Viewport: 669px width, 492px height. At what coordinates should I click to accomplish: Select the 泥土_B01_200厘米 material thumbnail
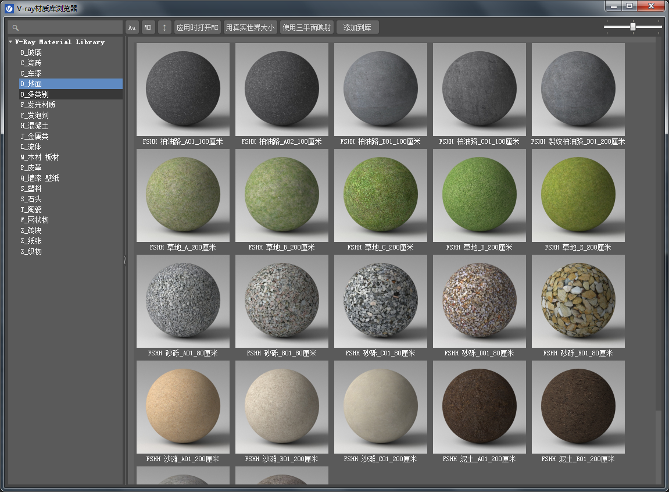click(578, 407)
